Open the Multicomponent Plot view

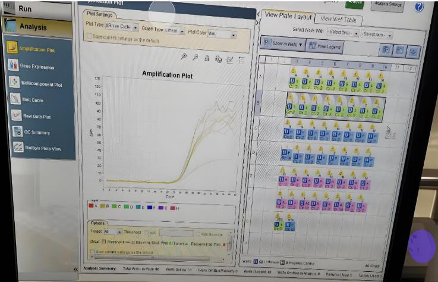pos(42,84)
